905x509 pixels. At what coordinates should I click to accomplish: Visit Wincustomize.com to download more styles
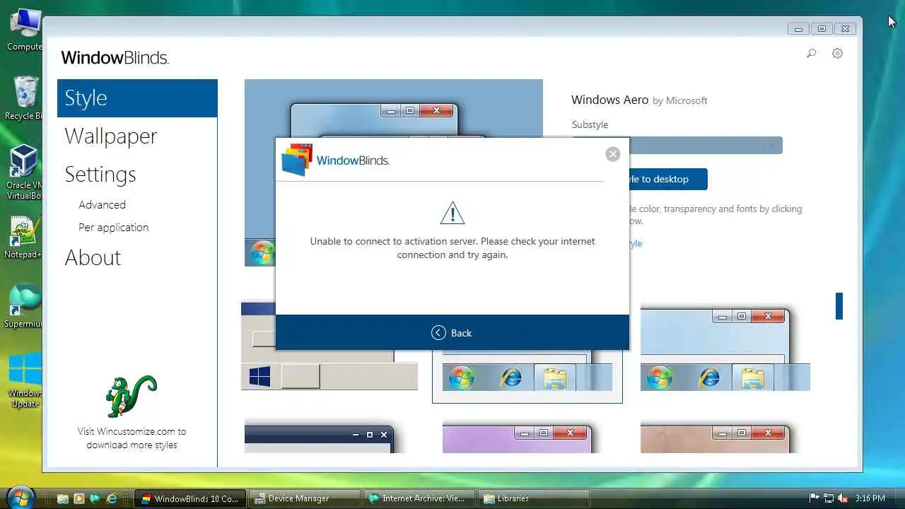(132, 438)
